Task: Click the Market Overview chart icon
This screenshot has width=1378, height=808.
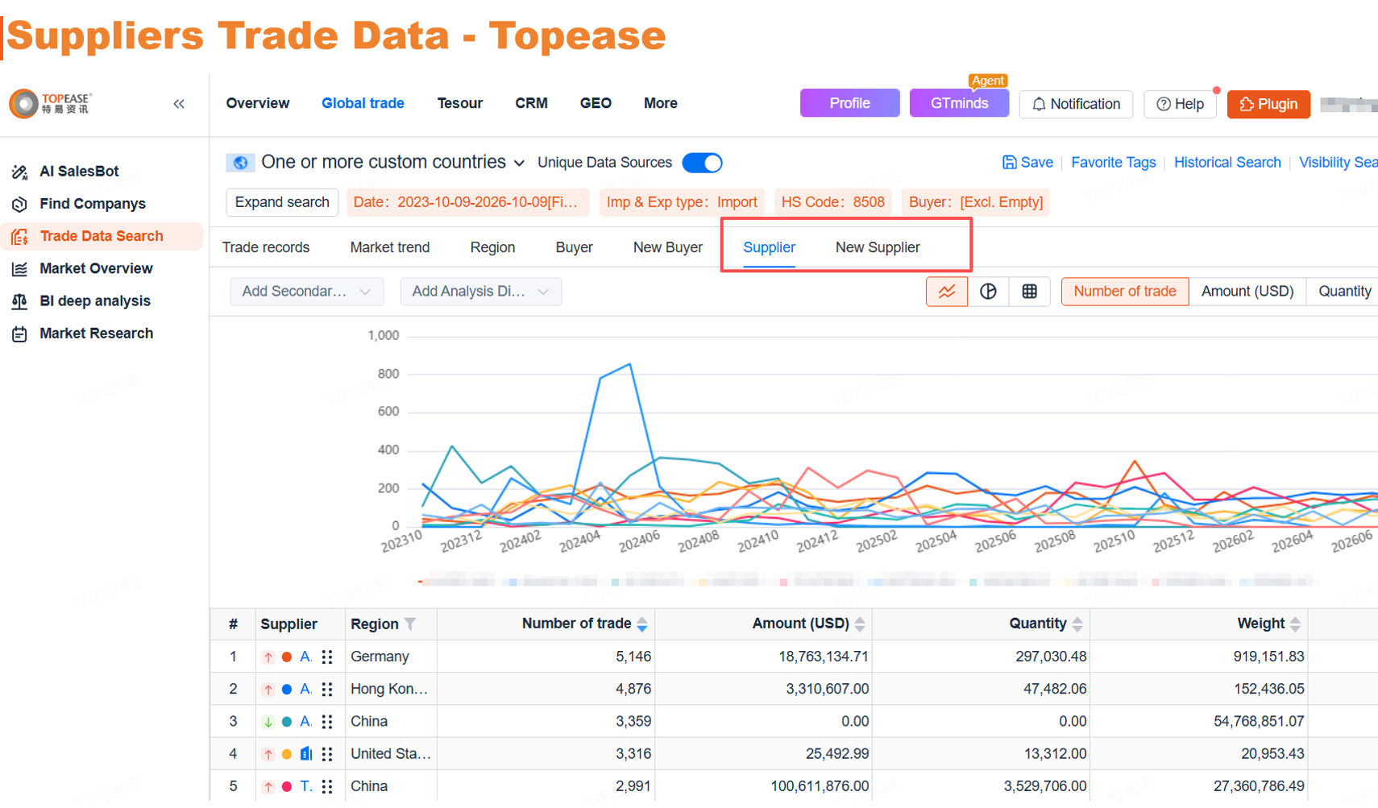Action: [x=20, y=269]
